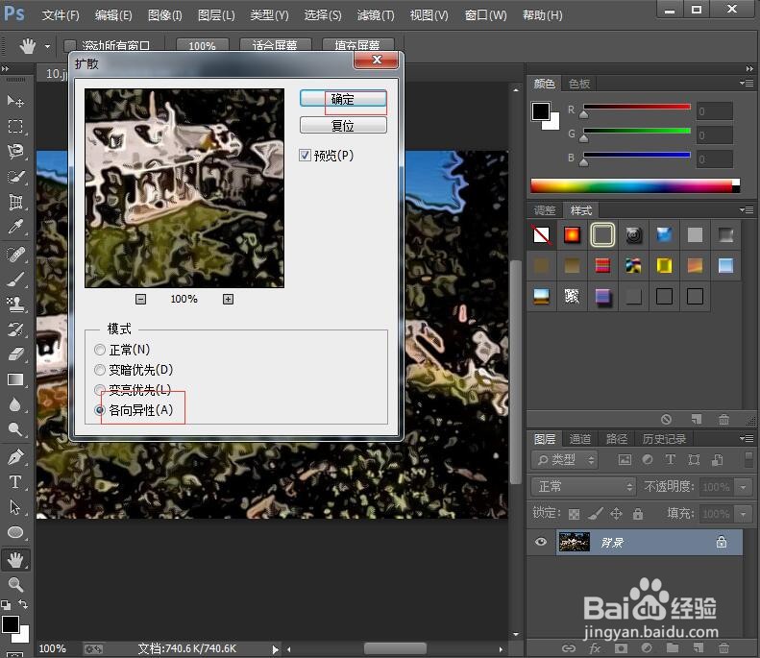Open the 填充 fill dropdown arrow
The height and width of the screenshot is (658, 760).
[743, 513]
